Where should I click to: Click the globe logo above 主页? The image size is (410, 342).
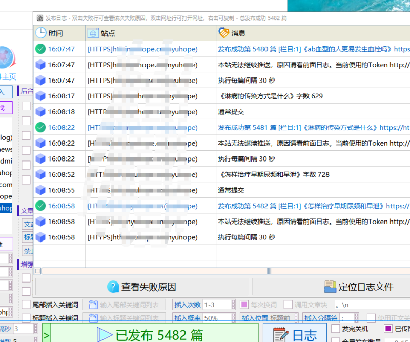click(x=7, y=57)
